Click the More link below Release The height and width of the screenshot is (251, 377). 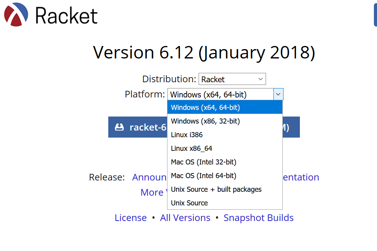coord(152,192)
